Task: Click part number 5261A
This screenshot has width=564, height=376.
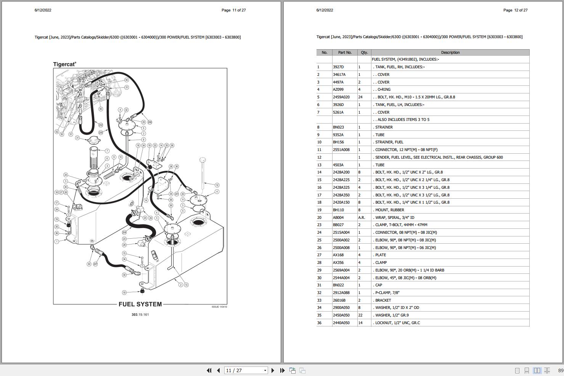Action: click(338, 112)
